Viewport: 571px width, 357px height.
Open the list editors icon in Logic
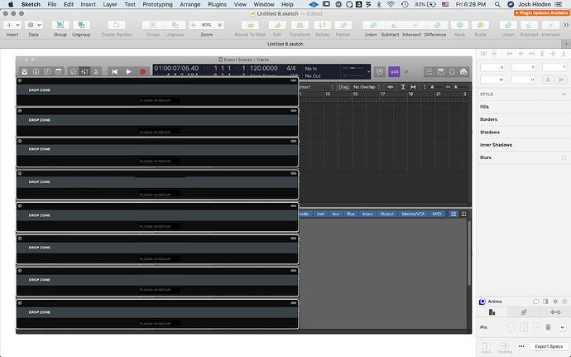tap(429, 72)
